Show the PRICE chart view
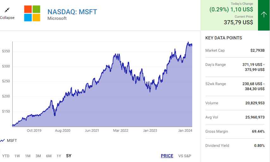The height and width of the screenshot is (162, 270). pyautogui.click(x=167, y=156)
